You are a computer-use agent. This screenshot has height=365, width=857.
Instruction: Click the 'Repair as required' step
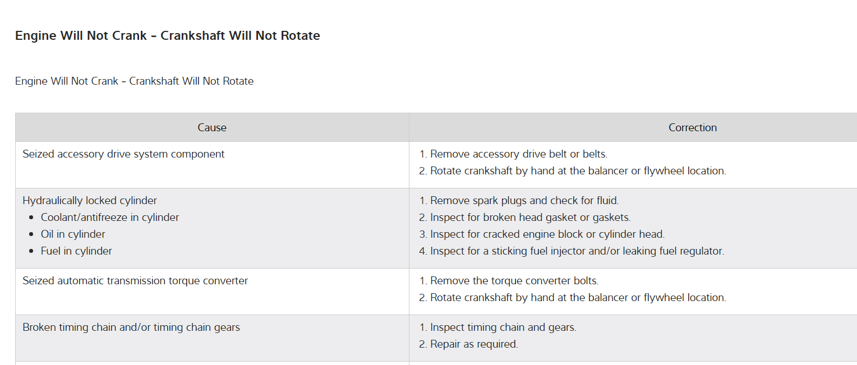coord(474,344)
